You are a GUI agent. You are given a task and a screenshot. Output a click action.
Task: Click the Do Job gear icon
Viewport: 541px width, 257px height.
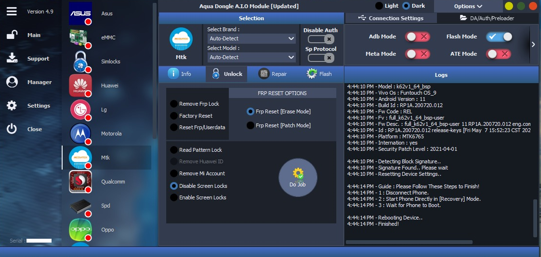pos(298,173)
